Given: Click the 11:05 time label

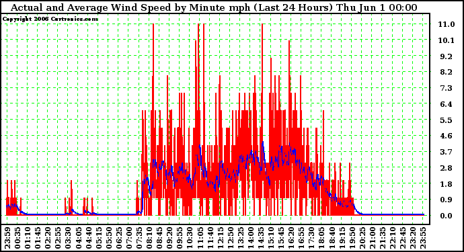Looking at the screenshot, I should 200,238.
